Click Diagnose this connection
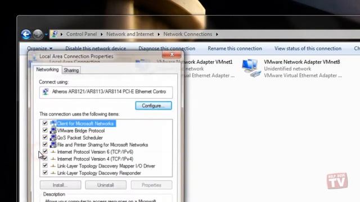 pyautogui.click(x=166, y=49)
